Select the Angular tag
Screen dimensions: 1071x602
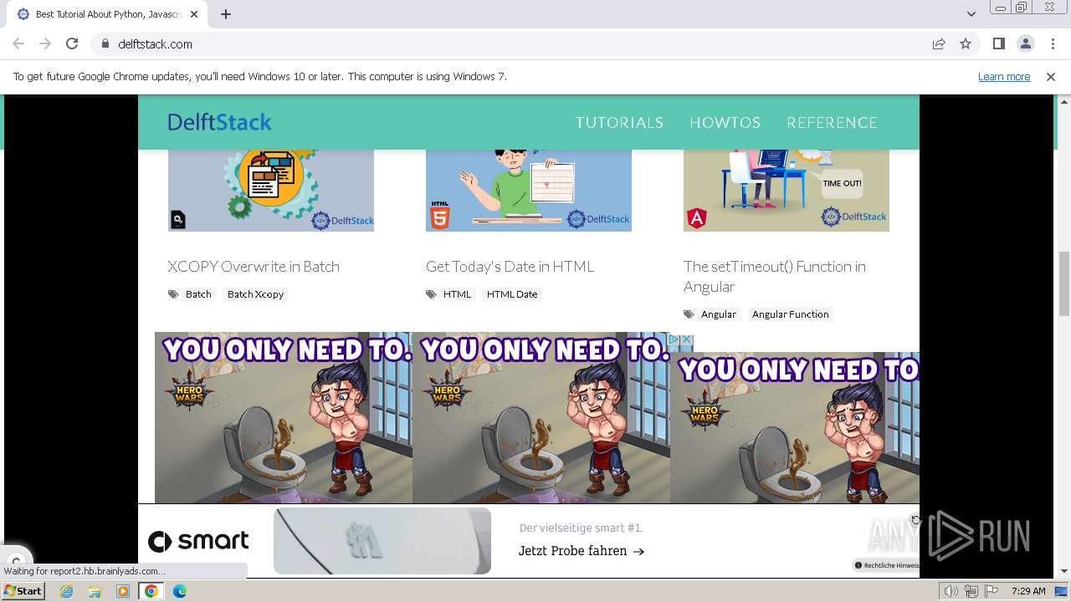[x=719, y=314]
